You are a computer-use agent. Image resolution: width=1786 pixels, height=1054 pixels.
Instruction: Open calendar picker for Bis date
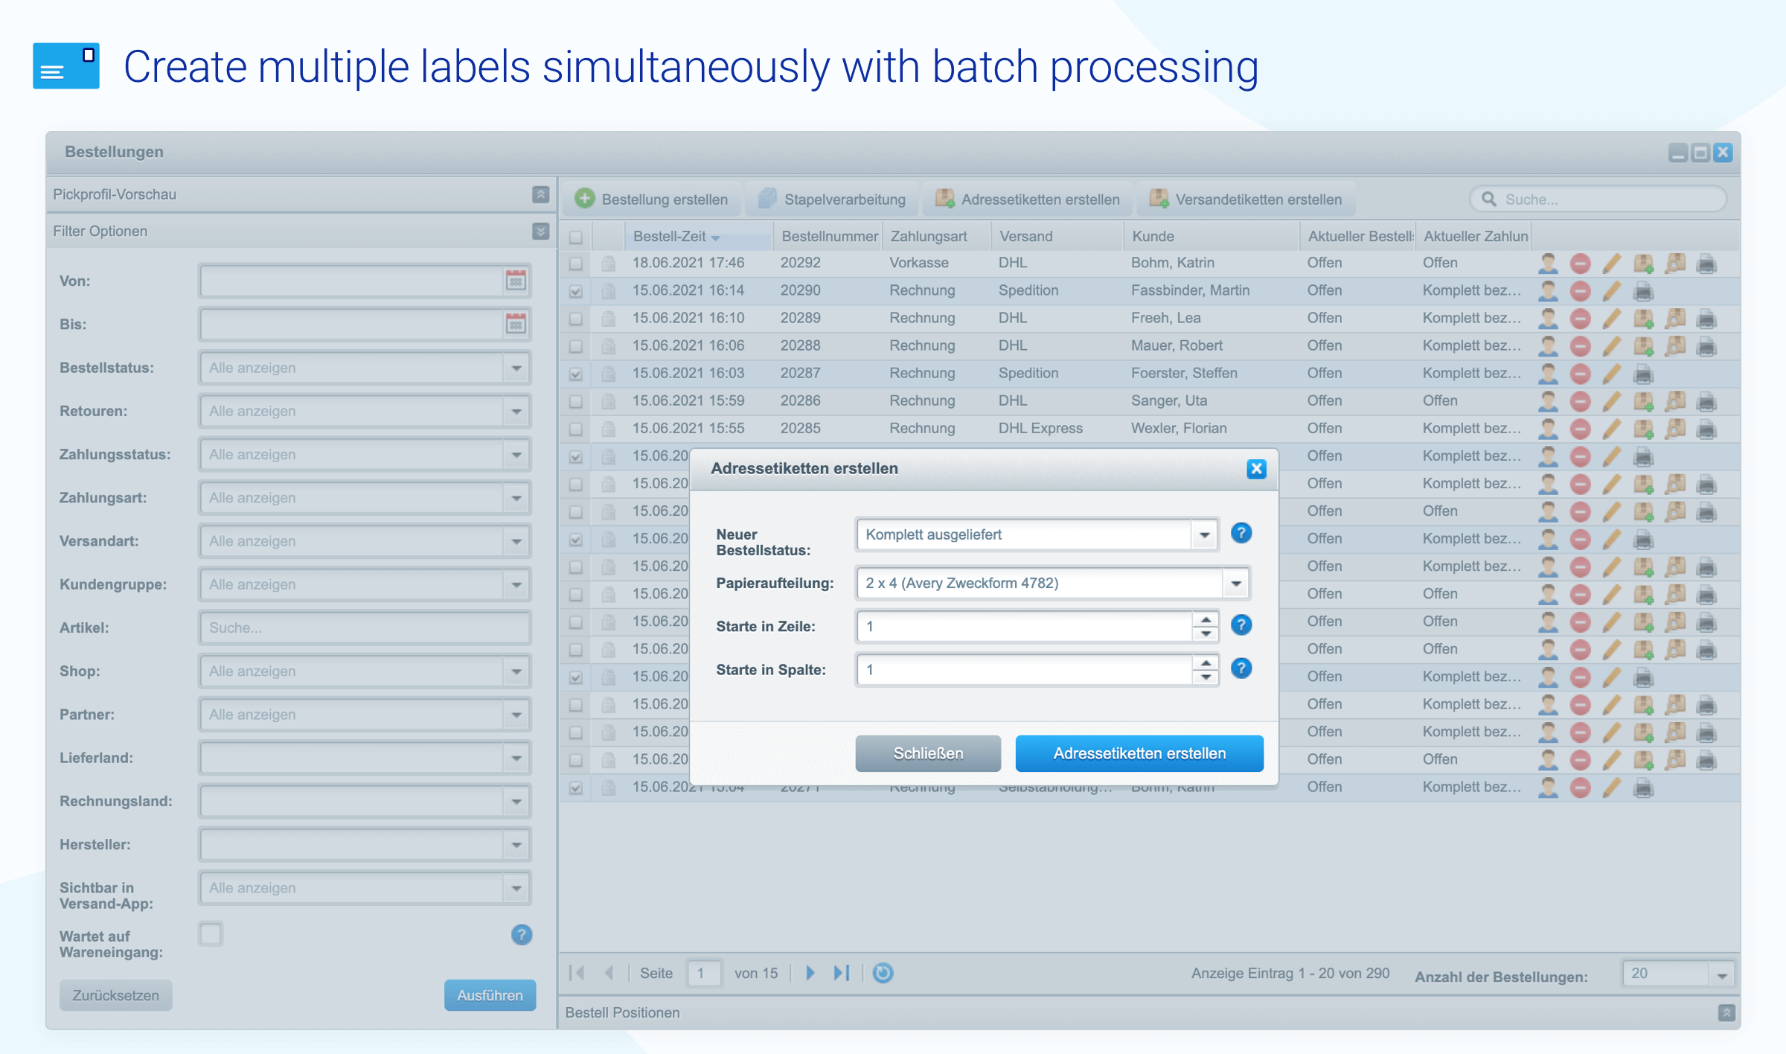(x=516, y=324)
